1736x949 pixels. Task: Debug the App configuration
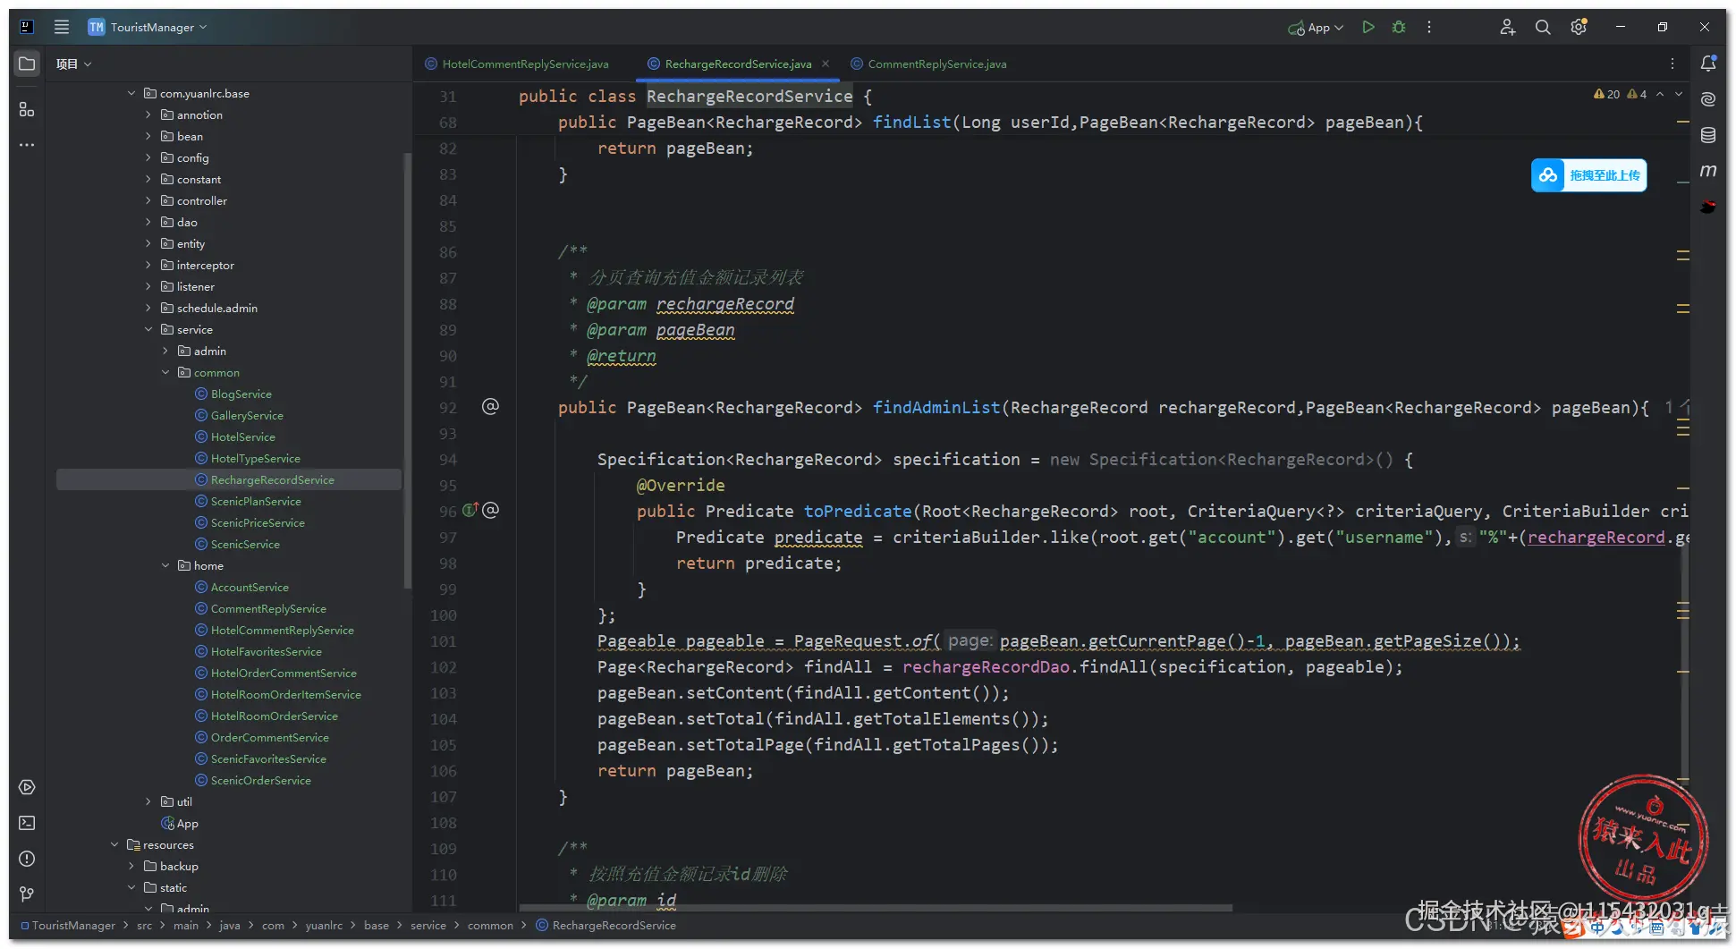(1399, 27)
